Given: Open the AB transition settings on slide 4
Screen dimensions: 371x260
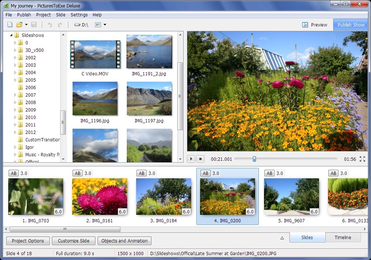Looking at the screenshot, I should [x=205, y=173].
